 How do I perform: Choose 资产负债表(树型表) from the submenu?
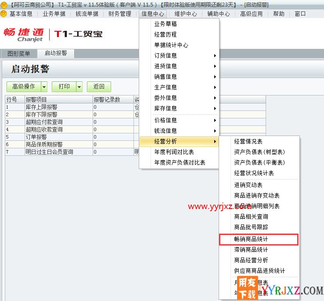click(259, 152)
